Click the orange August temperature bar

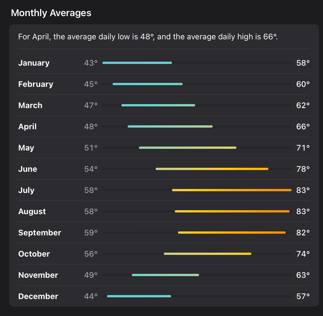click(232, 211)
